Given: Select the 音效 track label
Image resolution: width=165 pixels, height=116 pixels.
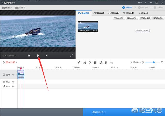Looking at the screenshot, I should pyautogui.click(x=6, y=87).
